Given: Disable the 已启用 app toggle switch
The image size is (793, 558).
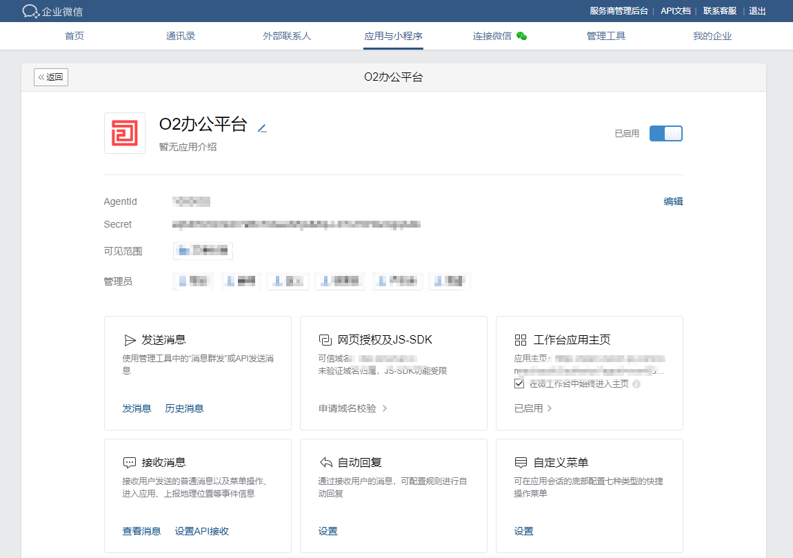Looking at the screenshot, I should [665, 133].
